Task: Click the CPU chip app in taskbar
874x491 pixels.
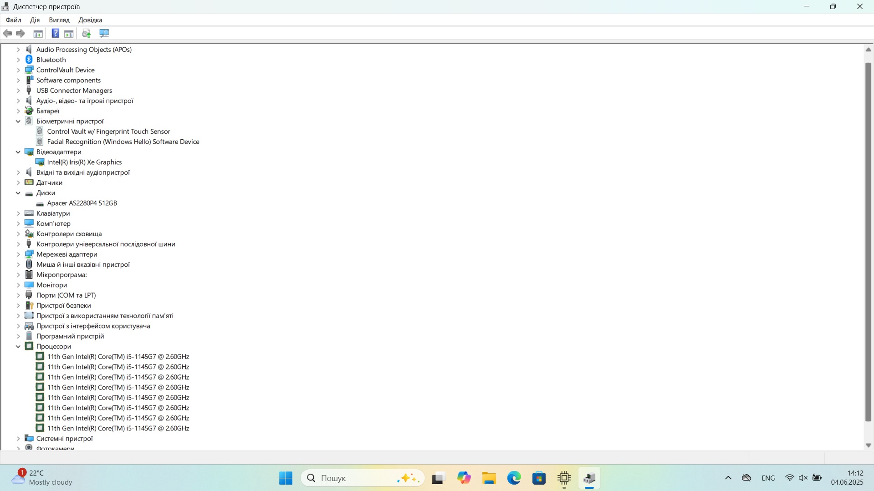Action: (x=564, y=478)
